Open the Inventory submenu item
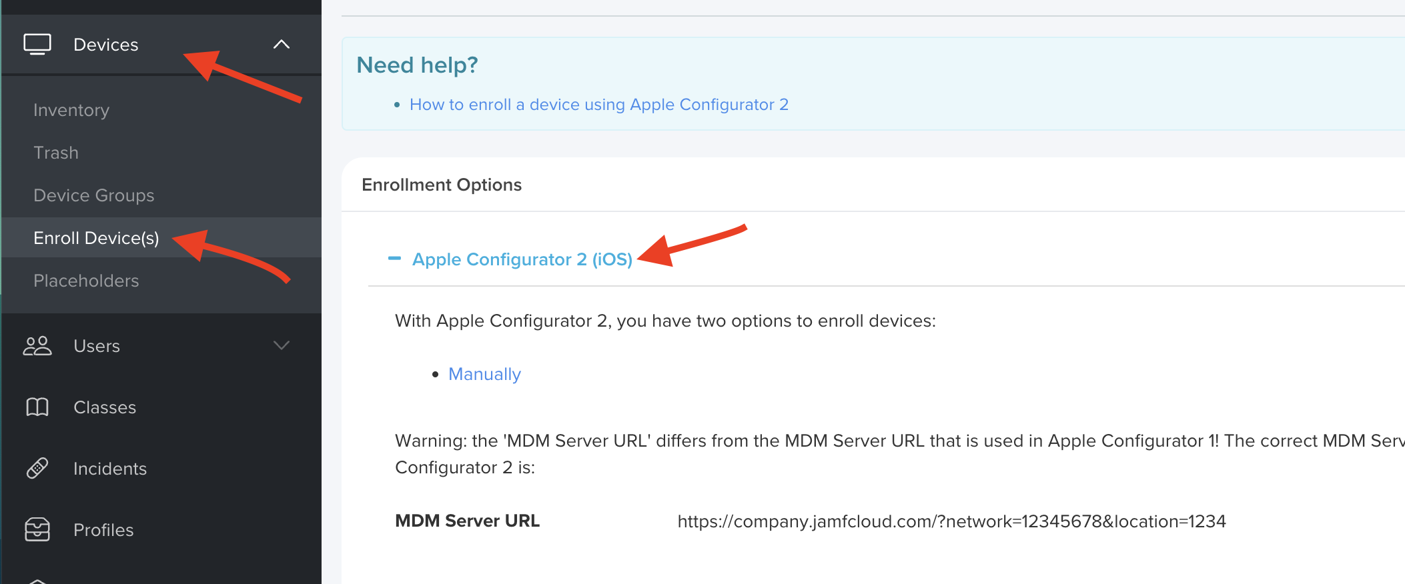Viewport: 1405px width, 584px height. (71, 110)
